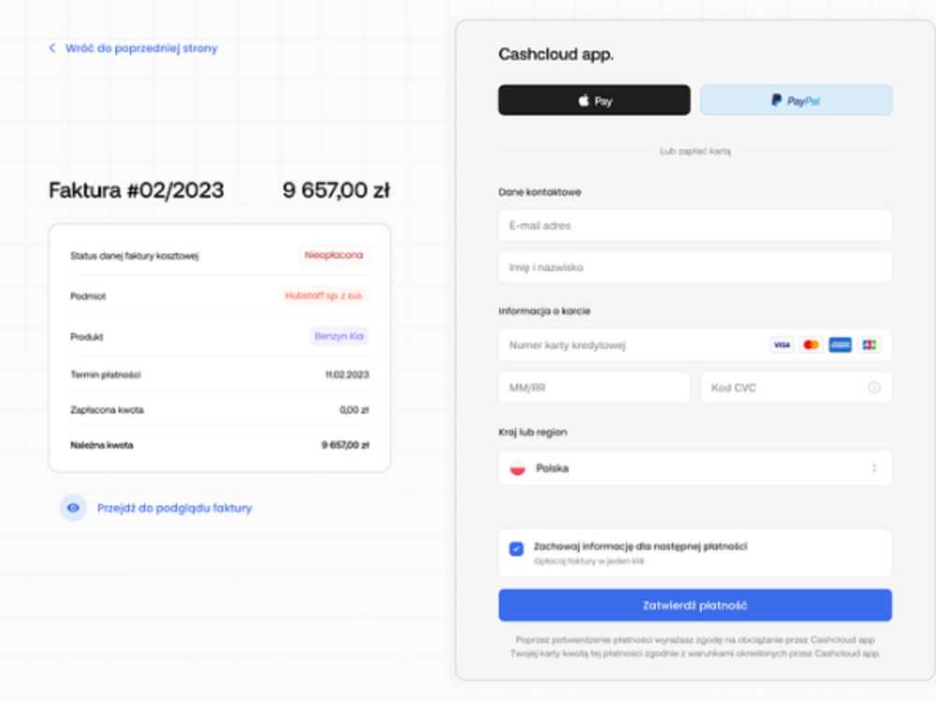Viewport: 936px width, 702px height.
Task: Click the eye preview icon
Action: [73, 508]
